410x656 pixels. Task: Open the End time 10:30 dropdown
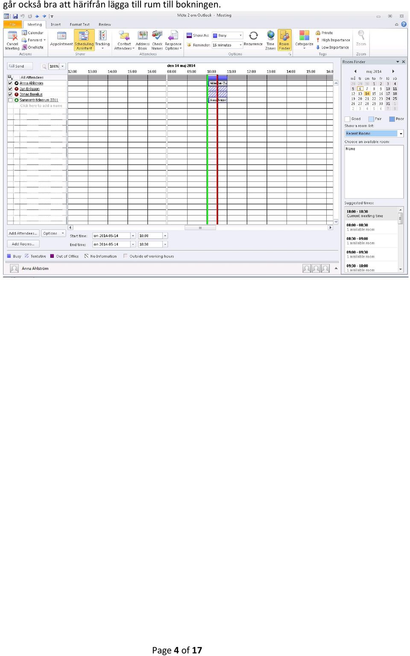click(165, 244)
